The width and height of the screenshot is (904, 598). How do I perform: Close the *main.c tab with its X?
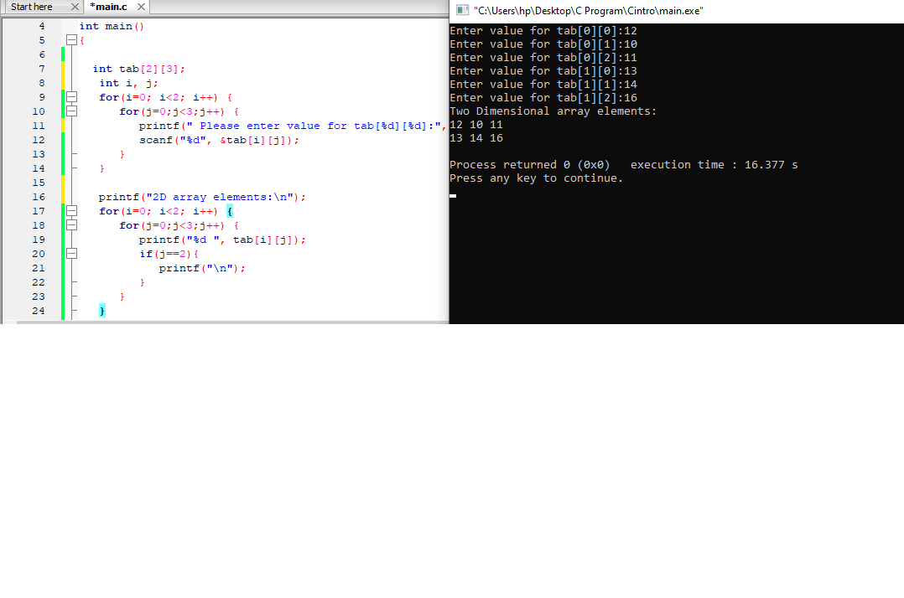139,7
